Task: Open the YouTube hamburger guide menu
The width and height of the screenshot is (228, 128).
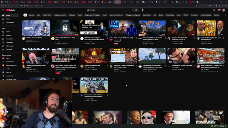Action: pos(3,10)
